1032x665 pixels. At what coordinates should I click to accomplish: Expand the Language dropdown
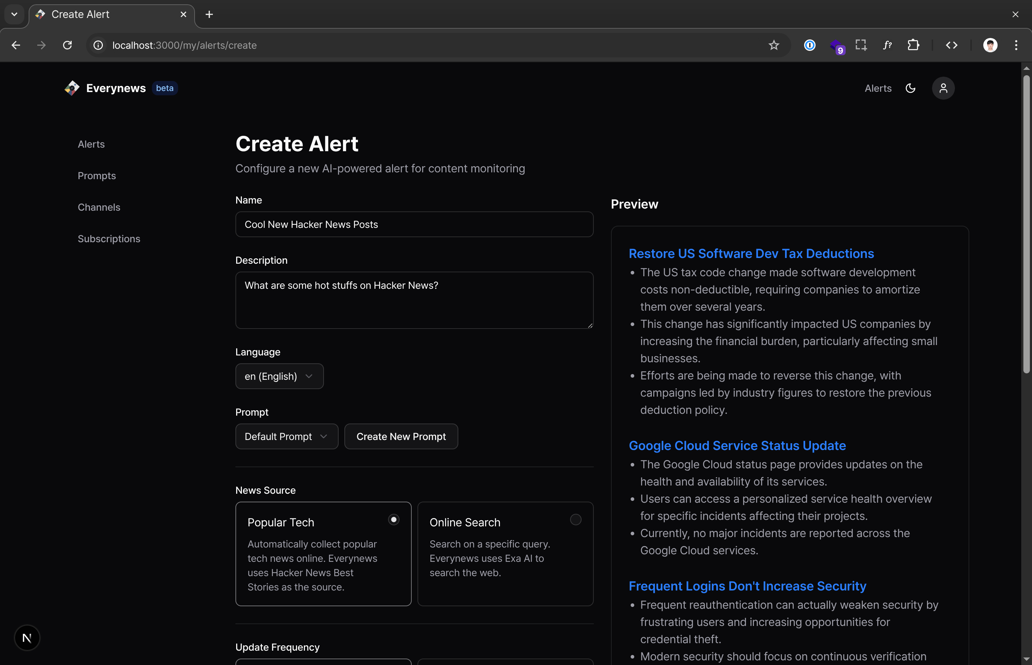point(279,376)
